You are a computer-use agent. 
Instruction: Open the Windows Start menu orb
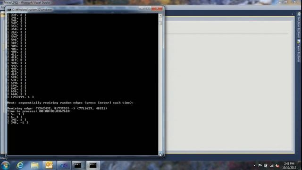pos(5,166)
